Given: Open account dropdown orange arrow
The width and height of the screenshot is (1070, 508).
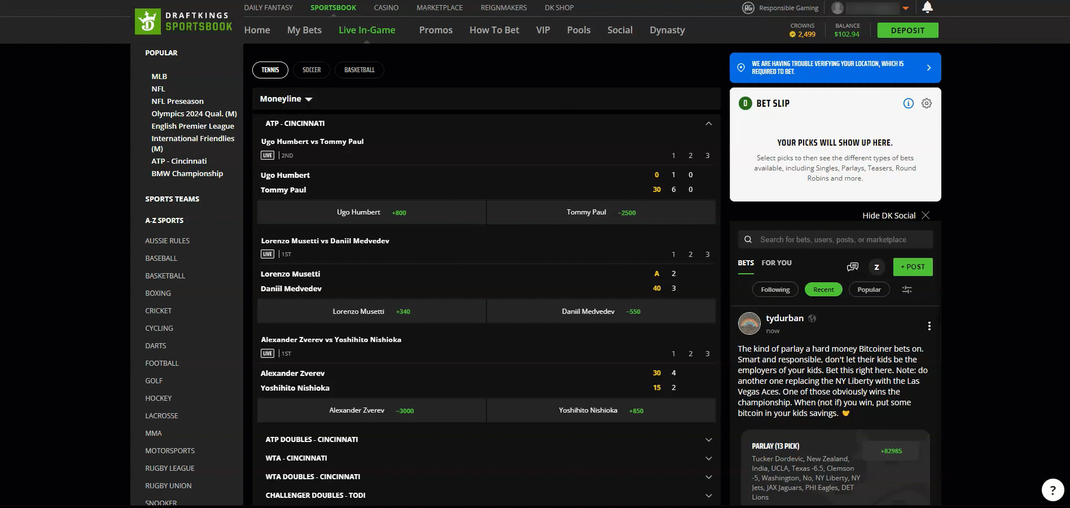Looking at the screenshot, I should tap(906, 8).
